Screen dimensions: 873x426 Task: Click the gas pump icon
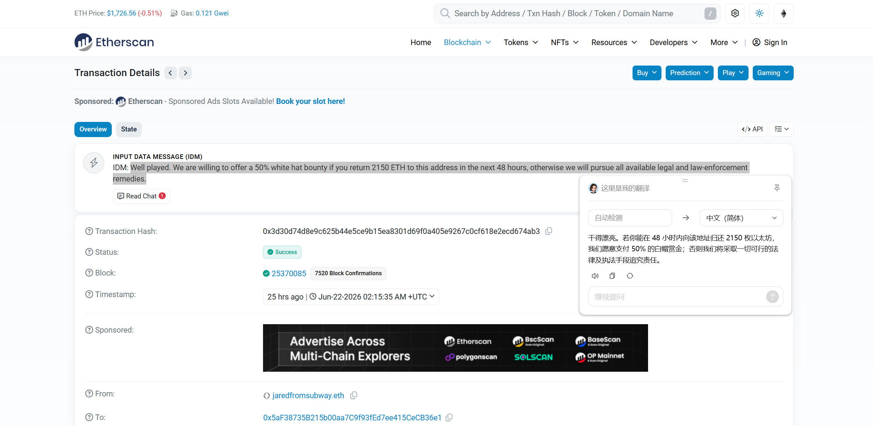(x=174, y=13)
